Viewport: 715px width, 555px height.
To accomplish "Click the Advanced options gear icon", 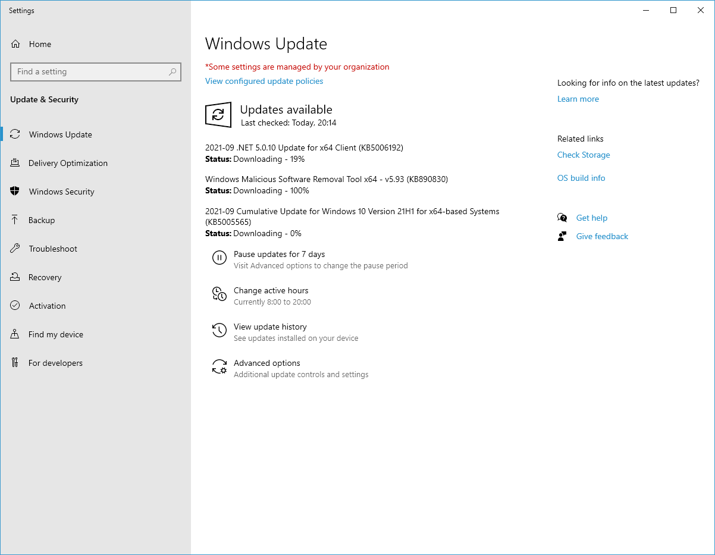I will point(219,366).
